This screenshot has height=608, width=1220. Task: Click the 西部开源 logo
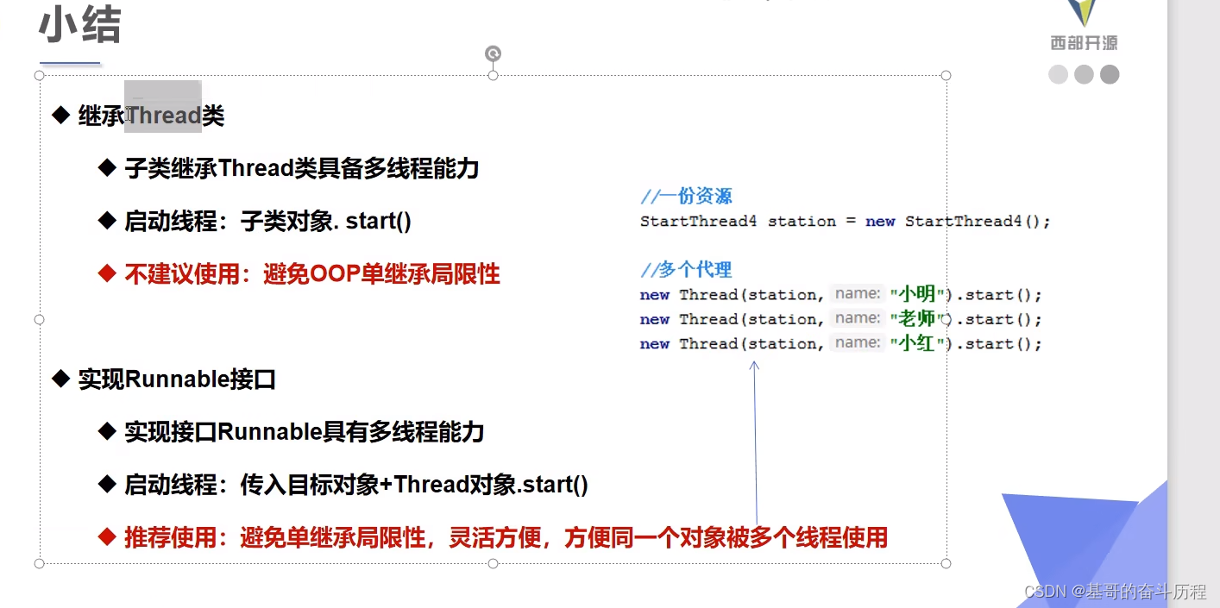click(1084, 26)
